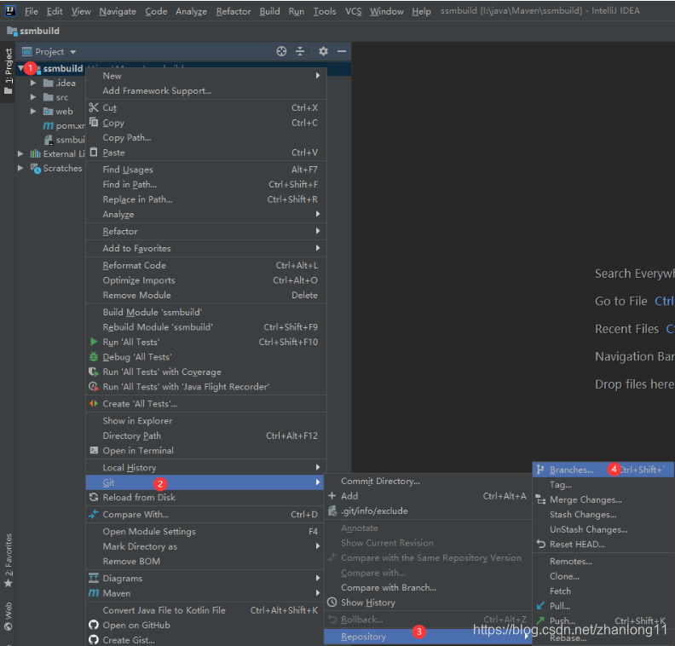Click the Pull blue arrow icon
Screen dimensions: 675x646
click(540, 606)
